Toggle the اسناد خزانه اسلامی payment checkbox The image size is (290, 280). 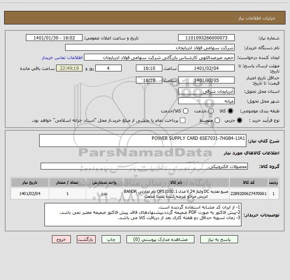(183, 120)
